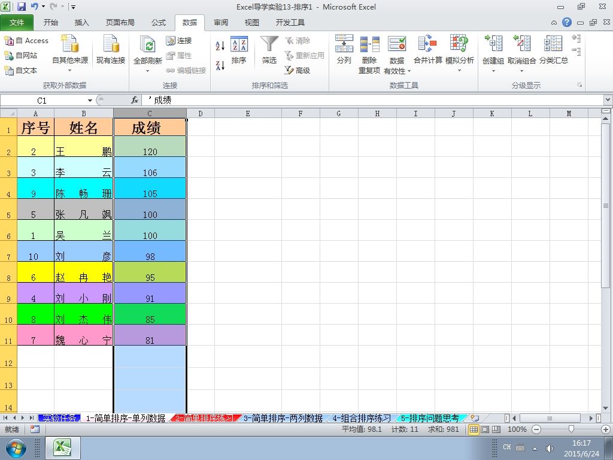Viewport: 613px width, 460px height.
Task: Click the volume speaker tray icon
Action: [x=550, y=448]
